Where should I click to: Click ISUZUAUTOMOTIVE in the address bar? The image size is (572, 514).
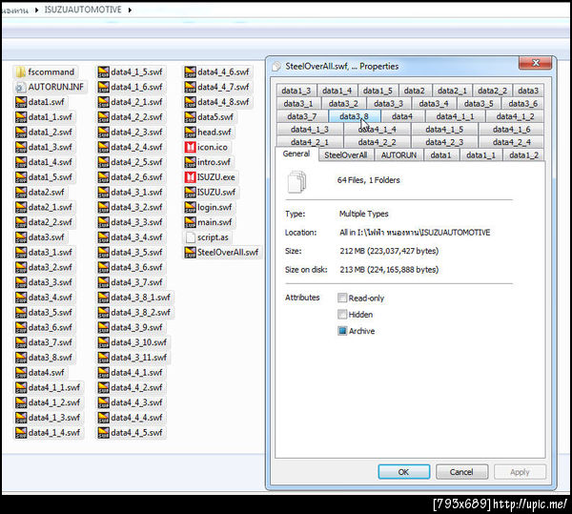[83, 10]
